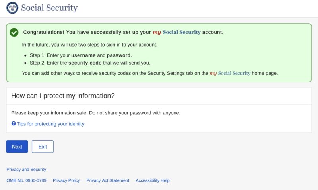Open the Accessibility Help link

tap(153, 180)
